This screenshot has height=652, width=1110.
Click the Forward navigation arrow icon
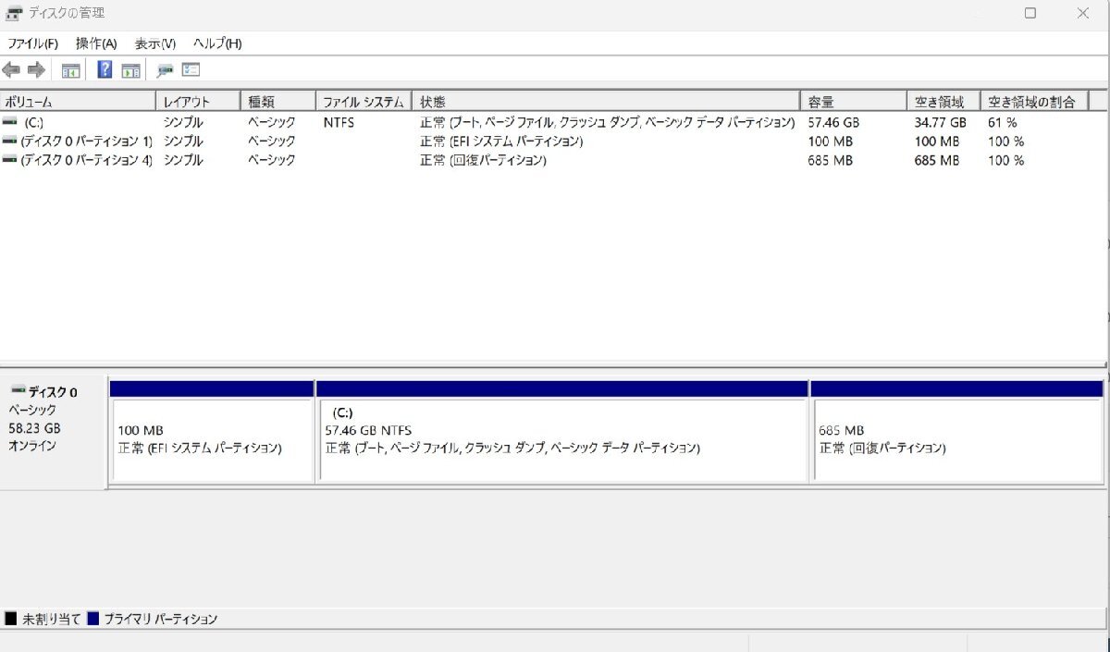click(x=36, y=69)
